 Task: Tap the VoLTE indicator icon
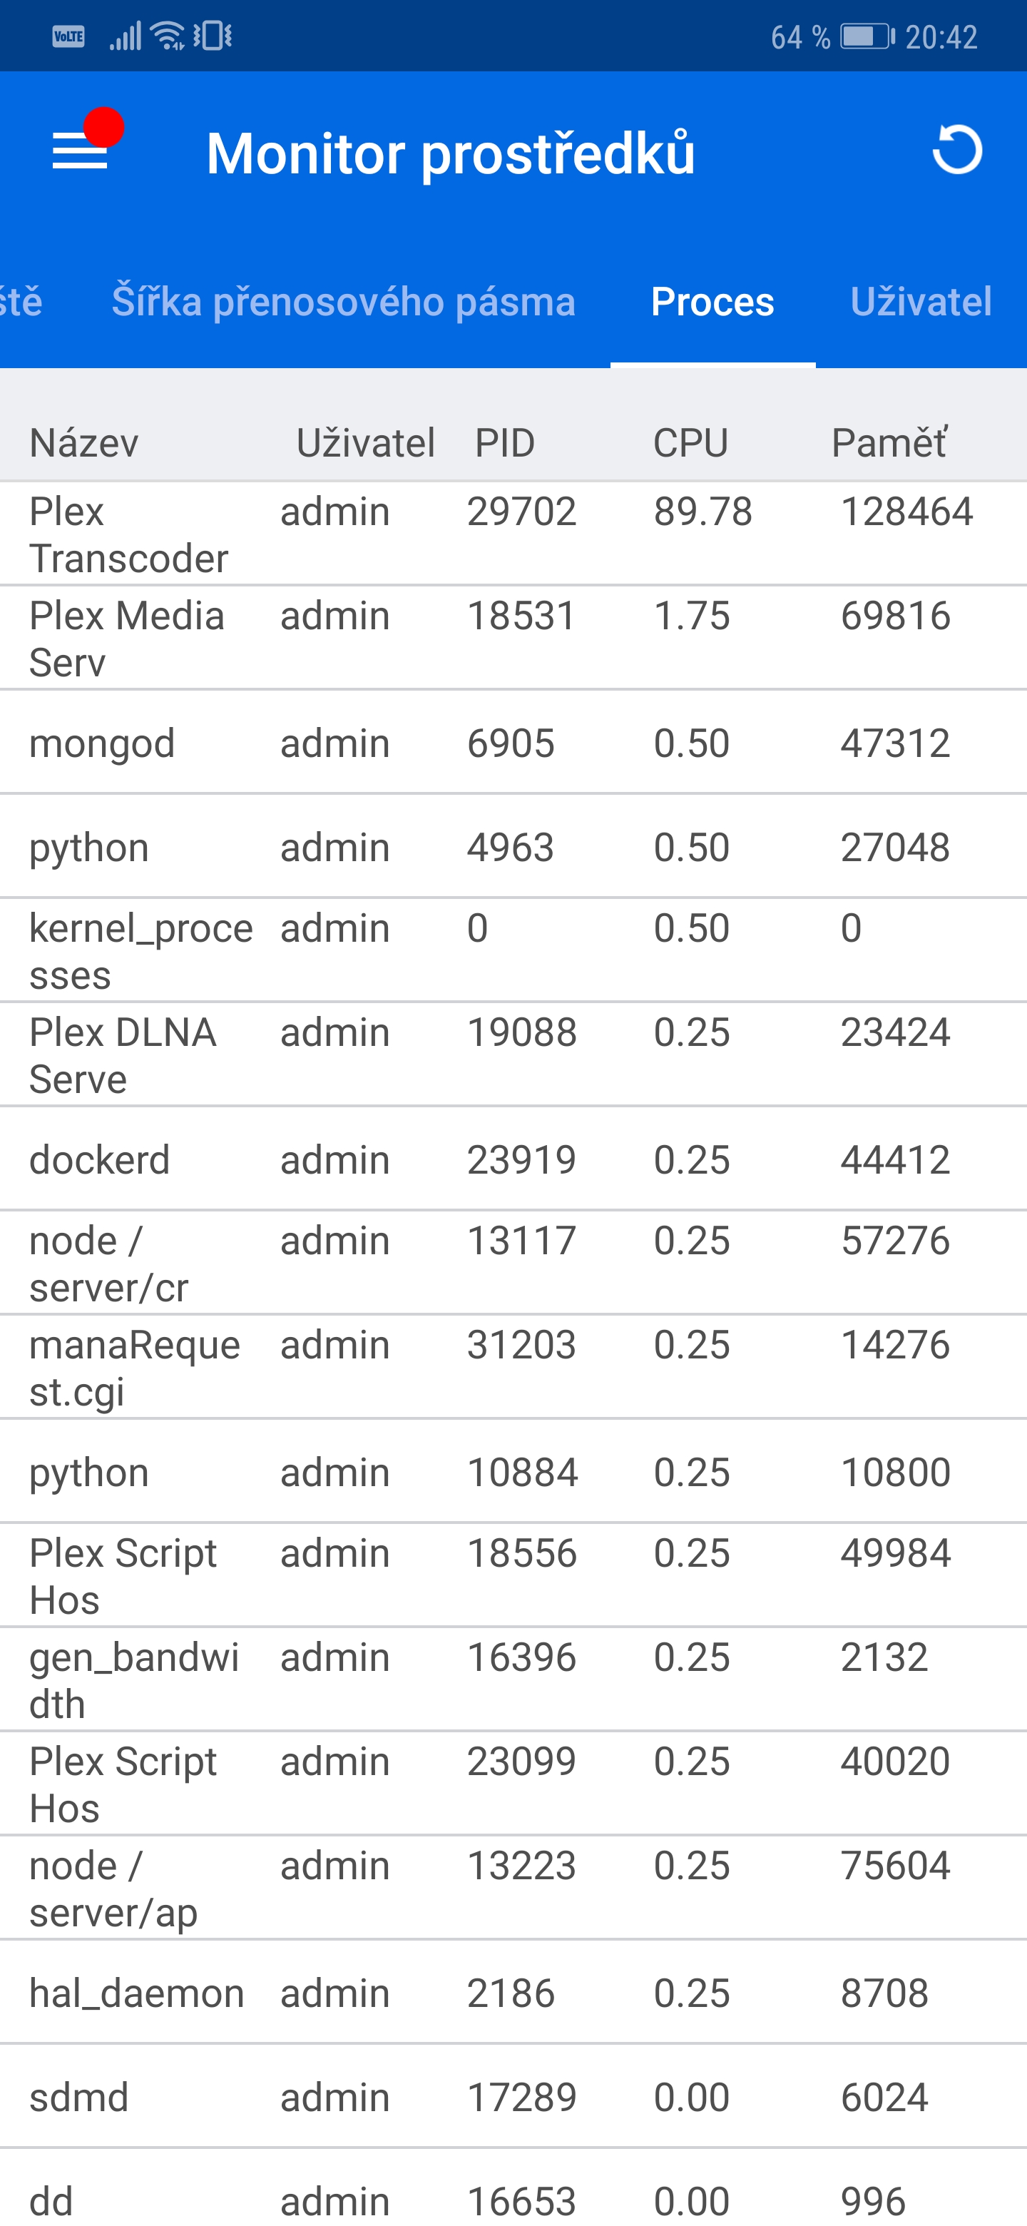click(68, 36)
